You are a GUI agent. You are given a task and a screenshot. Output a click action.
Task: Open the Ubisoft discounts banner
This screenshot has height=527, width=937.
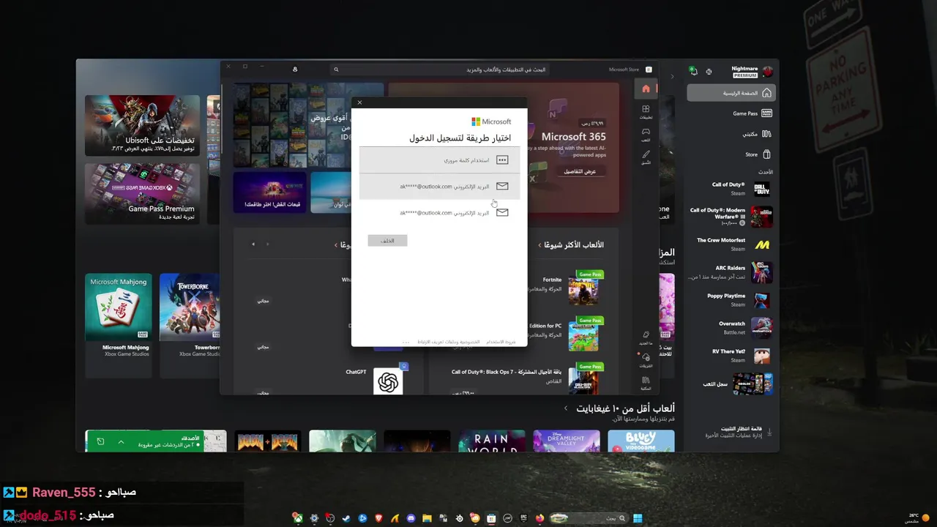click(x=142, y=124)
